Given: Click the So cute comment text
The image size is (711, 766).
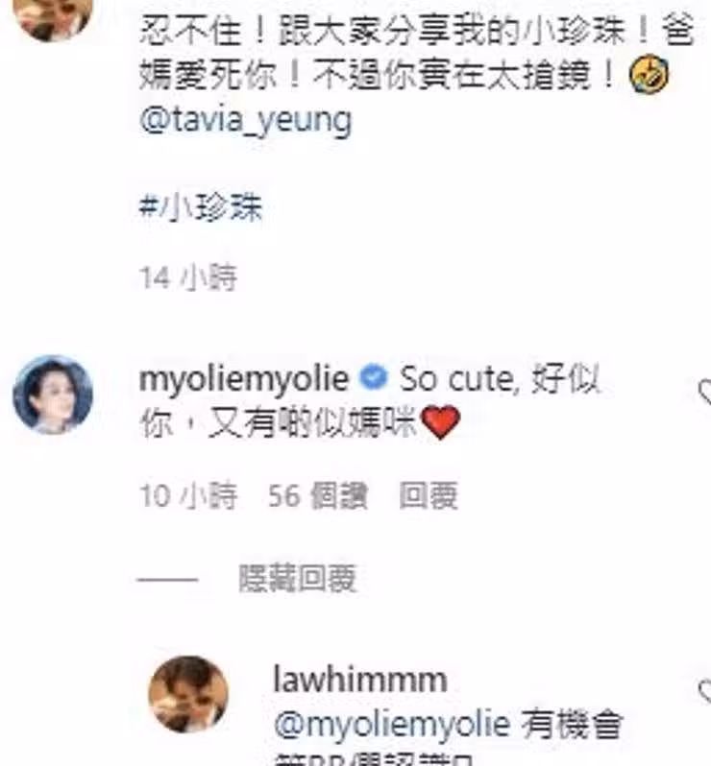Looking at the screenshot, I should point(370,400).
